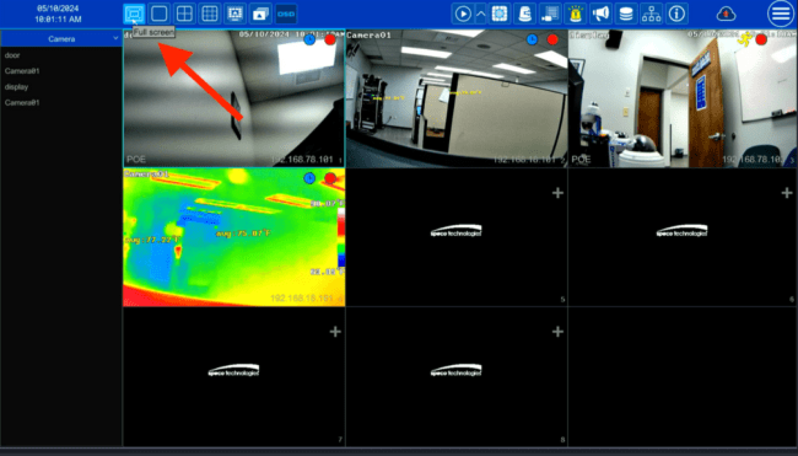Open the disk storage stack icon
This screenshot has height=456, width=798.
626,14
